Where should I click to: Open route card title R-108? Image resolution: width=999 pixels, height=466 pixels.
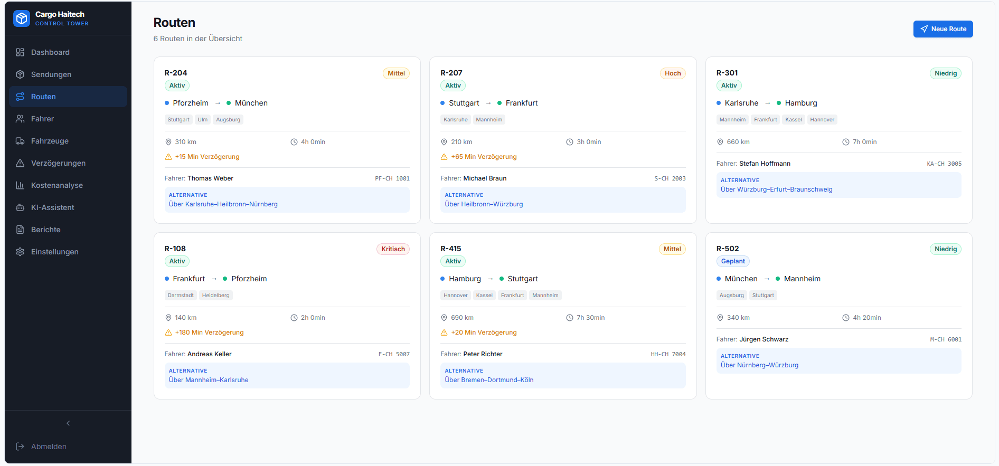tap(175, 249)
